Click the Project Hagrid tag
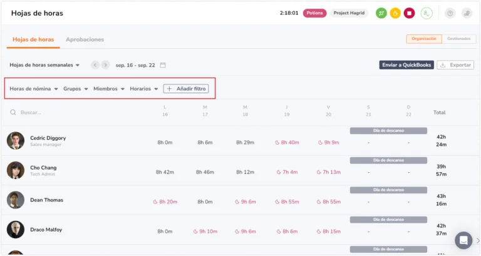 coord(349,13)
